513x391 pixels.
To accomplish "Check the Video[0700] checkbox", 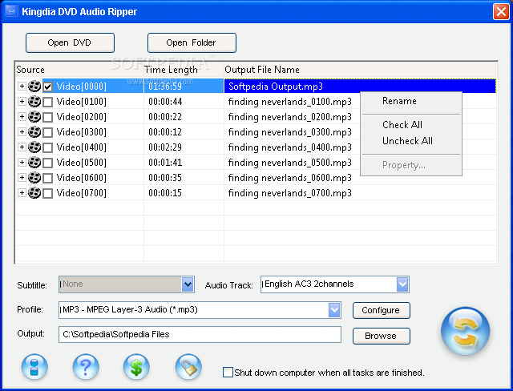I will pos(48,193).
